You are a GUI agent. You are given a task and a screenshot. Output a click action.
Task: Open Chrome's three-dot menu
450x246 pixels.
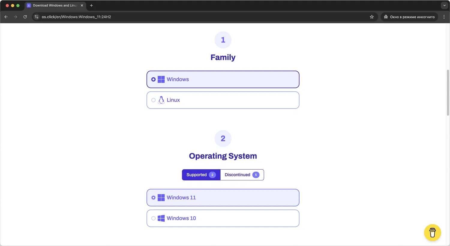pos(444,17)
